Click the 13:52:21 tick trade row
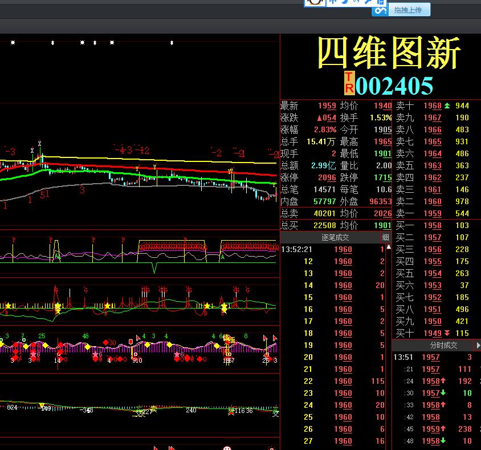The image size is (481, 450). [333, 250]
